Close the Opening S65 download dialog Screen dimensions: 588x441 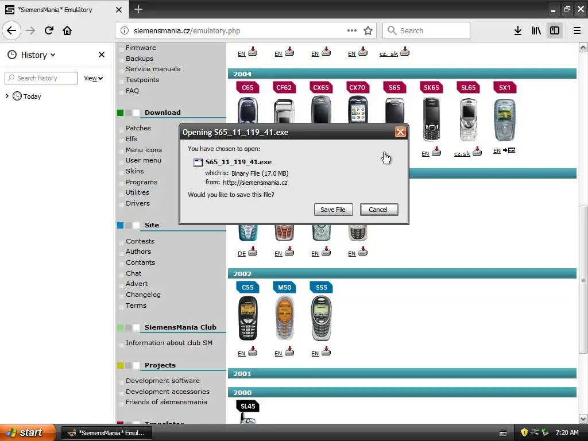pyautogui.click(x=400, y=132)
